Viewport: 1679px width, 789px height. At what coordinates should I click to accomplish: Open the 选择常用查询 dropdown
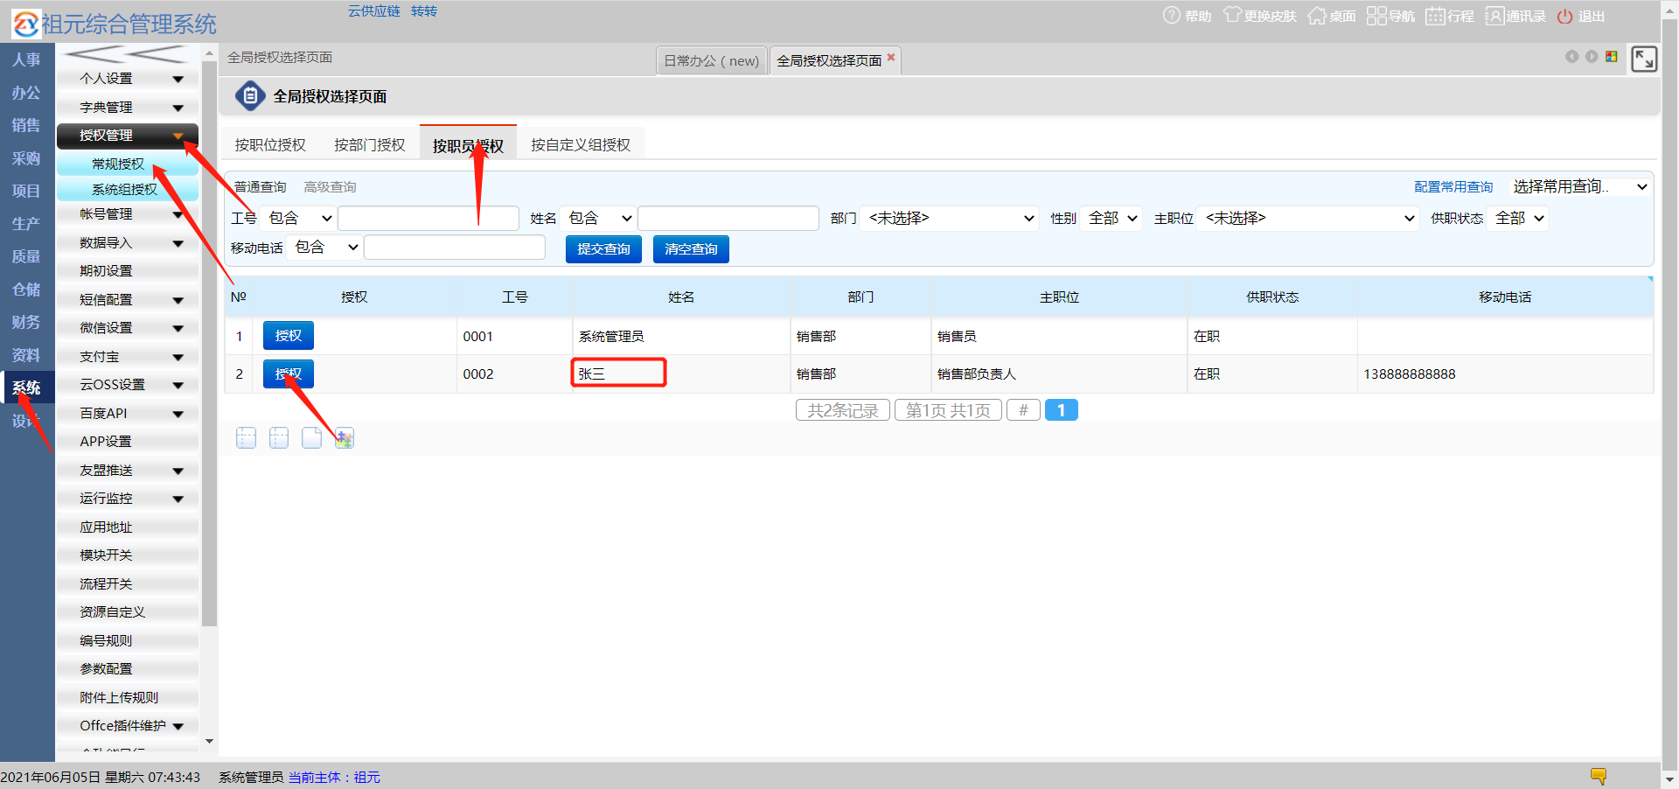[x=1578, y=187]
